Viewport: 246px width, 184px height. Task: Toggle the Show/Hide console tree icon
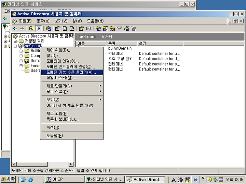(x=39, y=29)
